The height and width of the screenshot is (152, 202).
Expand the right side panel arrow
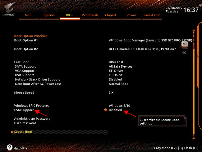pyautogui.click(x=198, y=56)
